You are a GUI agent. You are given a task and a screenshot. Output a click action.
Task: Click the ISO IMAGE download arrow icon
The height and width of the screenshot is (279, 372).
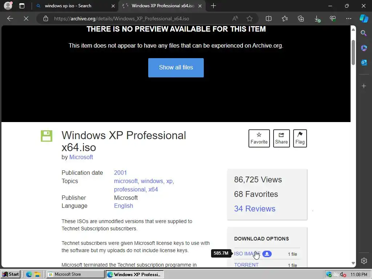[267, 254]
